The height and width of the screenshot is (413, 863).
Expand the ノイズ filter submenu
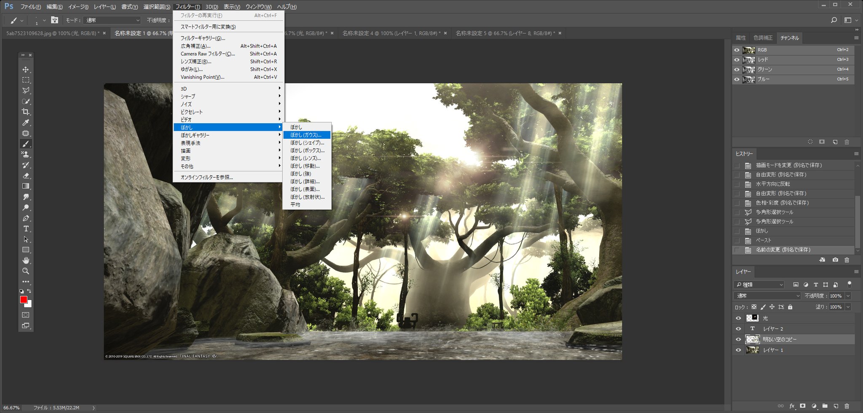point(228,104)
